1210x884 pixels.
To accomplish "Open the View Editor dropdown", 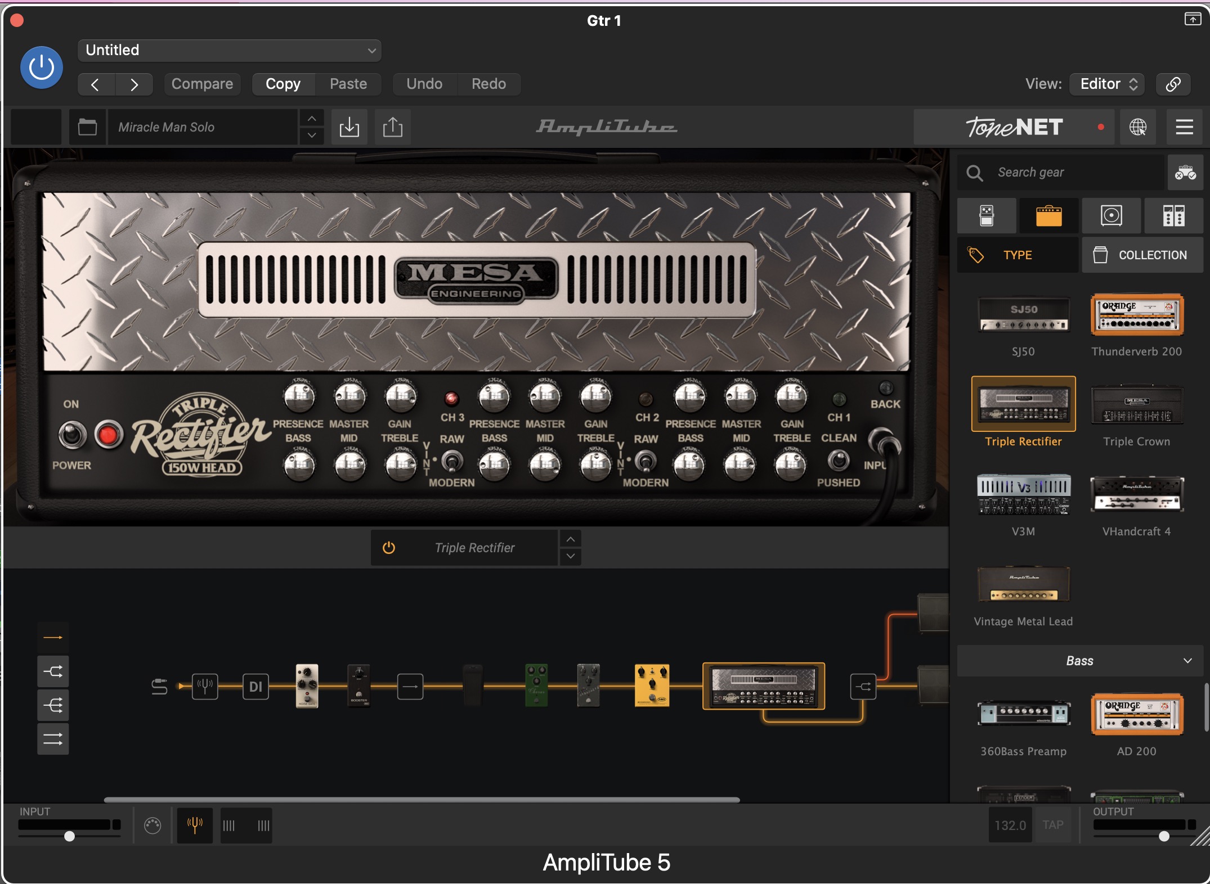I will (1108, 84).
